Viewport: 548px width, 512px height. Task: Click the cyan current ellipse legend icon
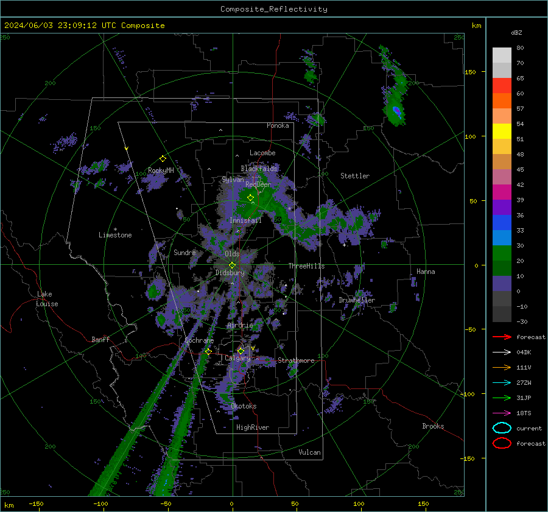[x=502, y=428]
